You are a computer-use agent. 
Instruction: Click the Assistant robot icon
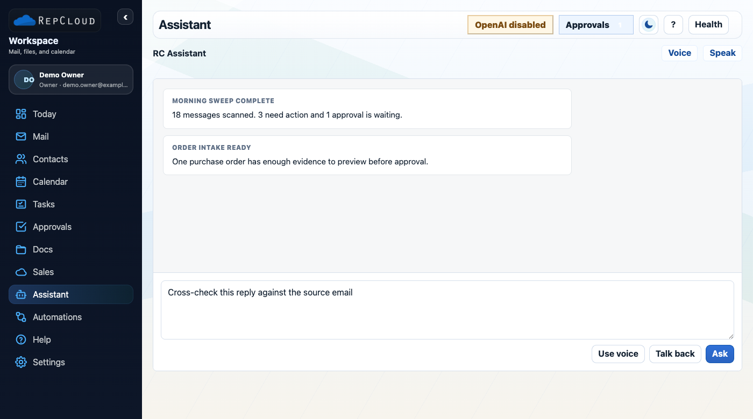[x=21, y=294]
